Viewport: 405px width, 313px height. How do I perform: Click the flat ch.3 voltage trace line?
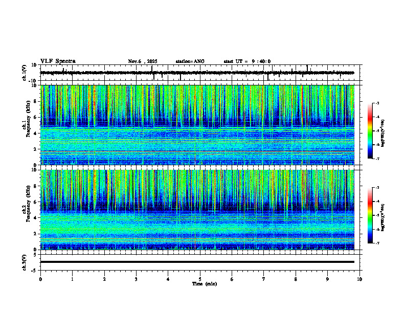pos(197,262)
